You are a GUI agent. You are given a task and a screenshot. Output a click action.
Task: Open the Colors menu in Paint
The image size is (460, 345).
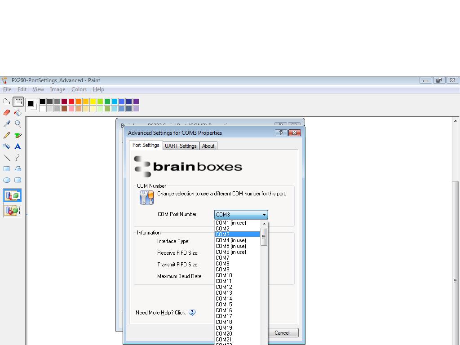pyautogui.click(x=79, y=89)
